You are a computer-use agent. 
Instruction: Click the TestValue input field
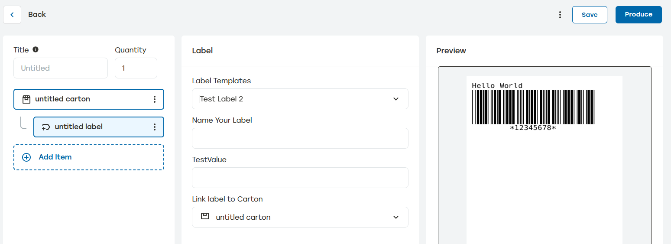pyautogui.click(x=300, y=178)
